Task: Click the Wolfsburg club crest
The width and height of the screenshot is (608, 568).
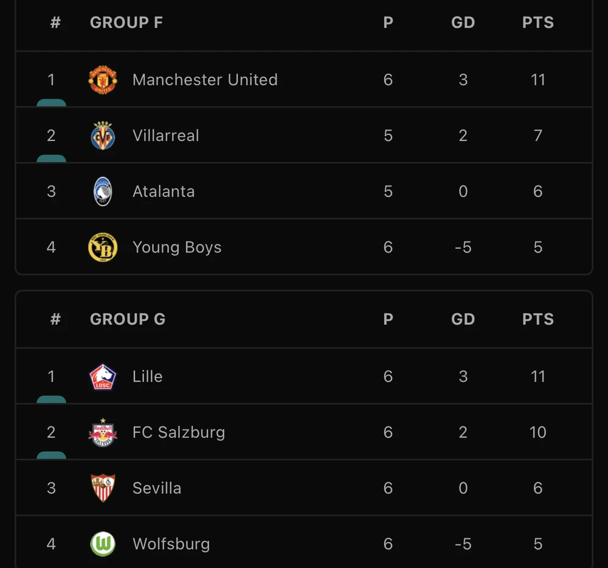Action: (x=103, y=544)
